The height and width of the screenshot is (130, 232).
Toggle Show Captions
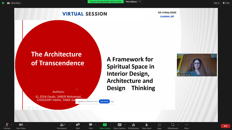point(119,126)
